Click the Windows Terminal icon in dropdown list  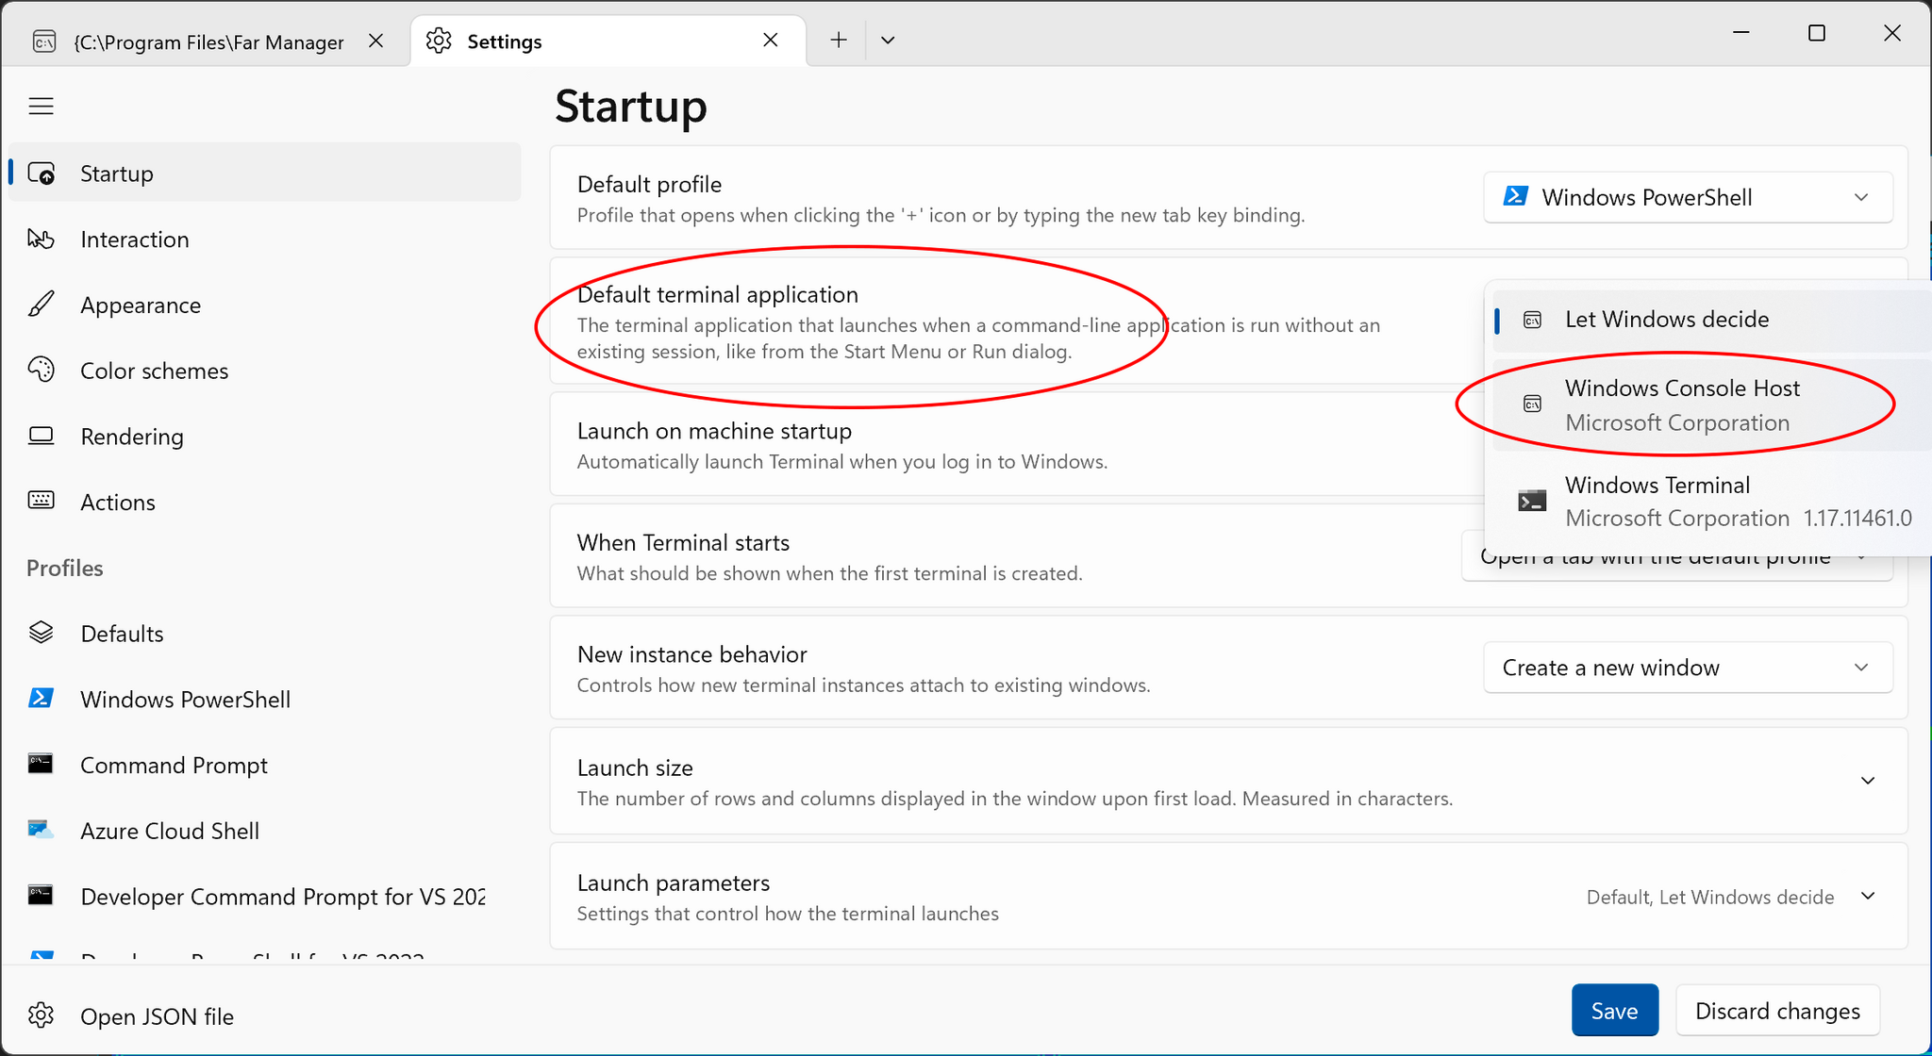pyautogui.click(x=1532, y=501)
